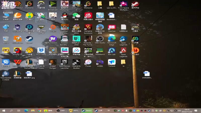Open the volume icon in system tray
The image size is (201, 113).
pyautogui.click(x=179, y=110)
